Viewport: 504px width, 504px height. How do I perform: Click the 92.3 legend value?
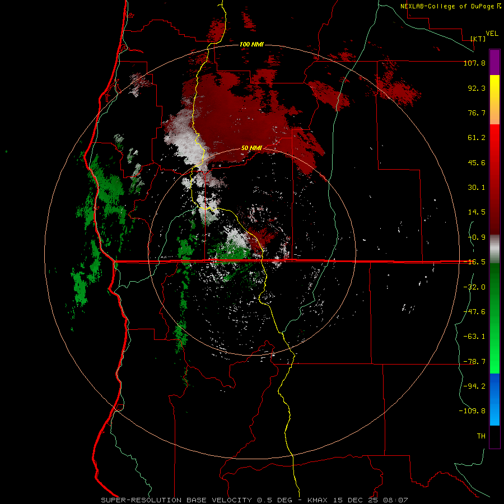click(x=477, y=88)
